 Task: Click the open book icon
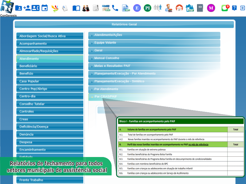click(x=76, y=8)
